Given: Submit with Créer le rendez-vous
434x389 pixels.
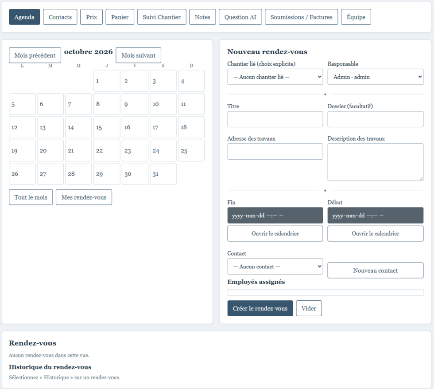Looking at the screenshot, I should coord(260,308).
